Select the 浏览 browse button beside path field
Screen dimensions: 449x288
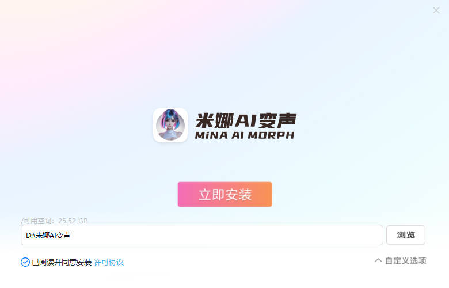[406, 235]
